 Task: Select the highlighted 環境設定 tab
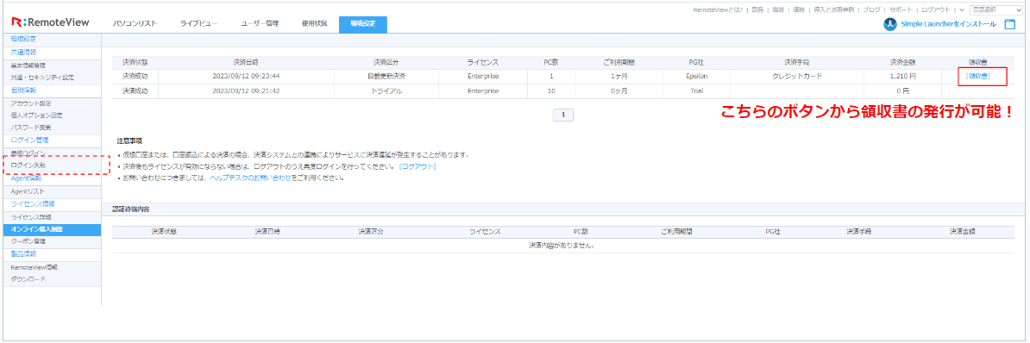[x=363, y=24]
